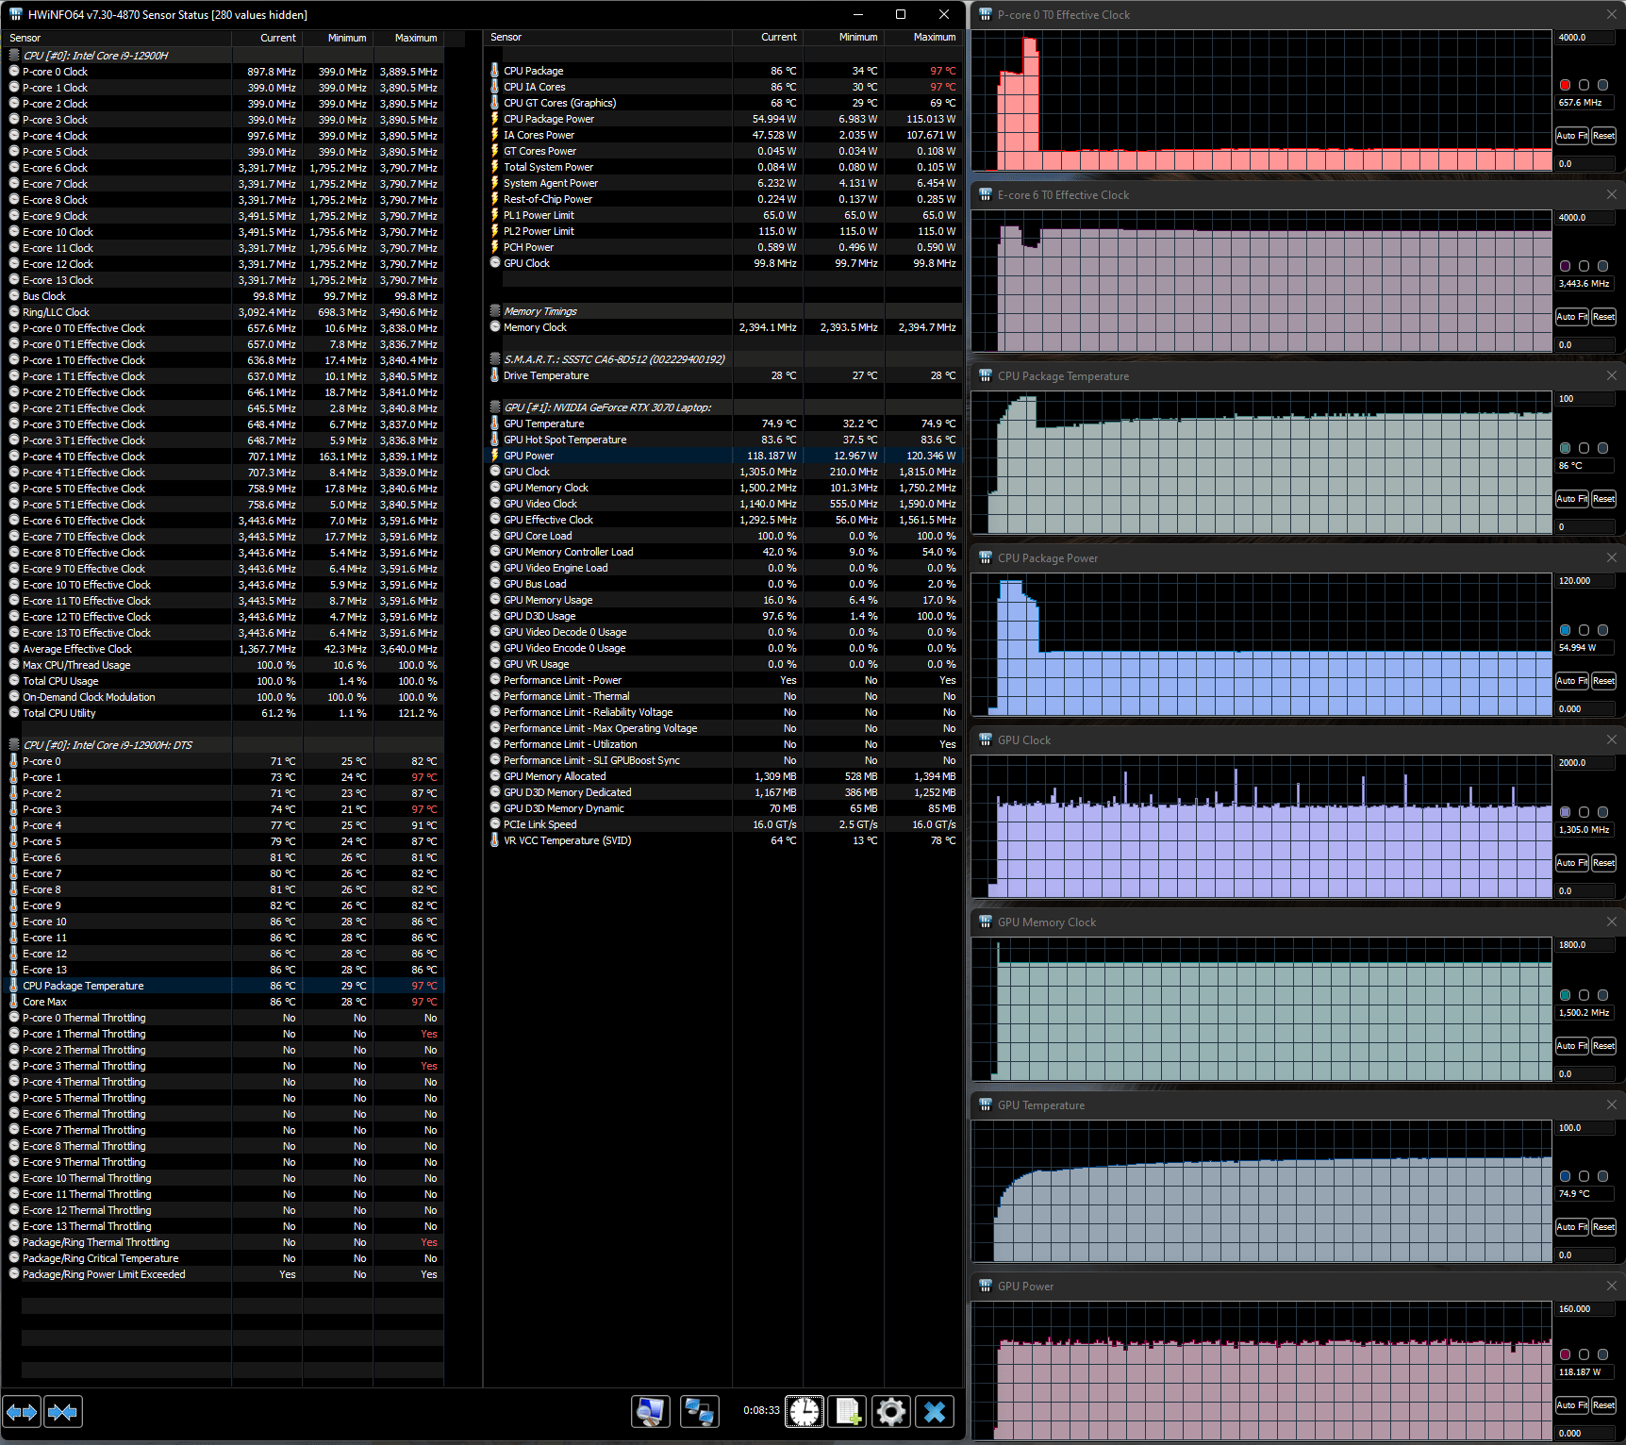
Task: Select the E-core 13 Clock row
Action: tap(224, 280)
